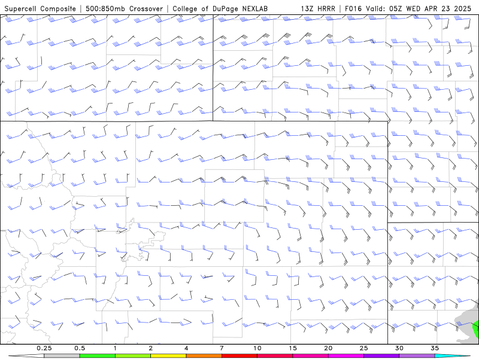Click the "2" legend value
This screenshot has height=359, width=479.
click(x=151, y=348)
